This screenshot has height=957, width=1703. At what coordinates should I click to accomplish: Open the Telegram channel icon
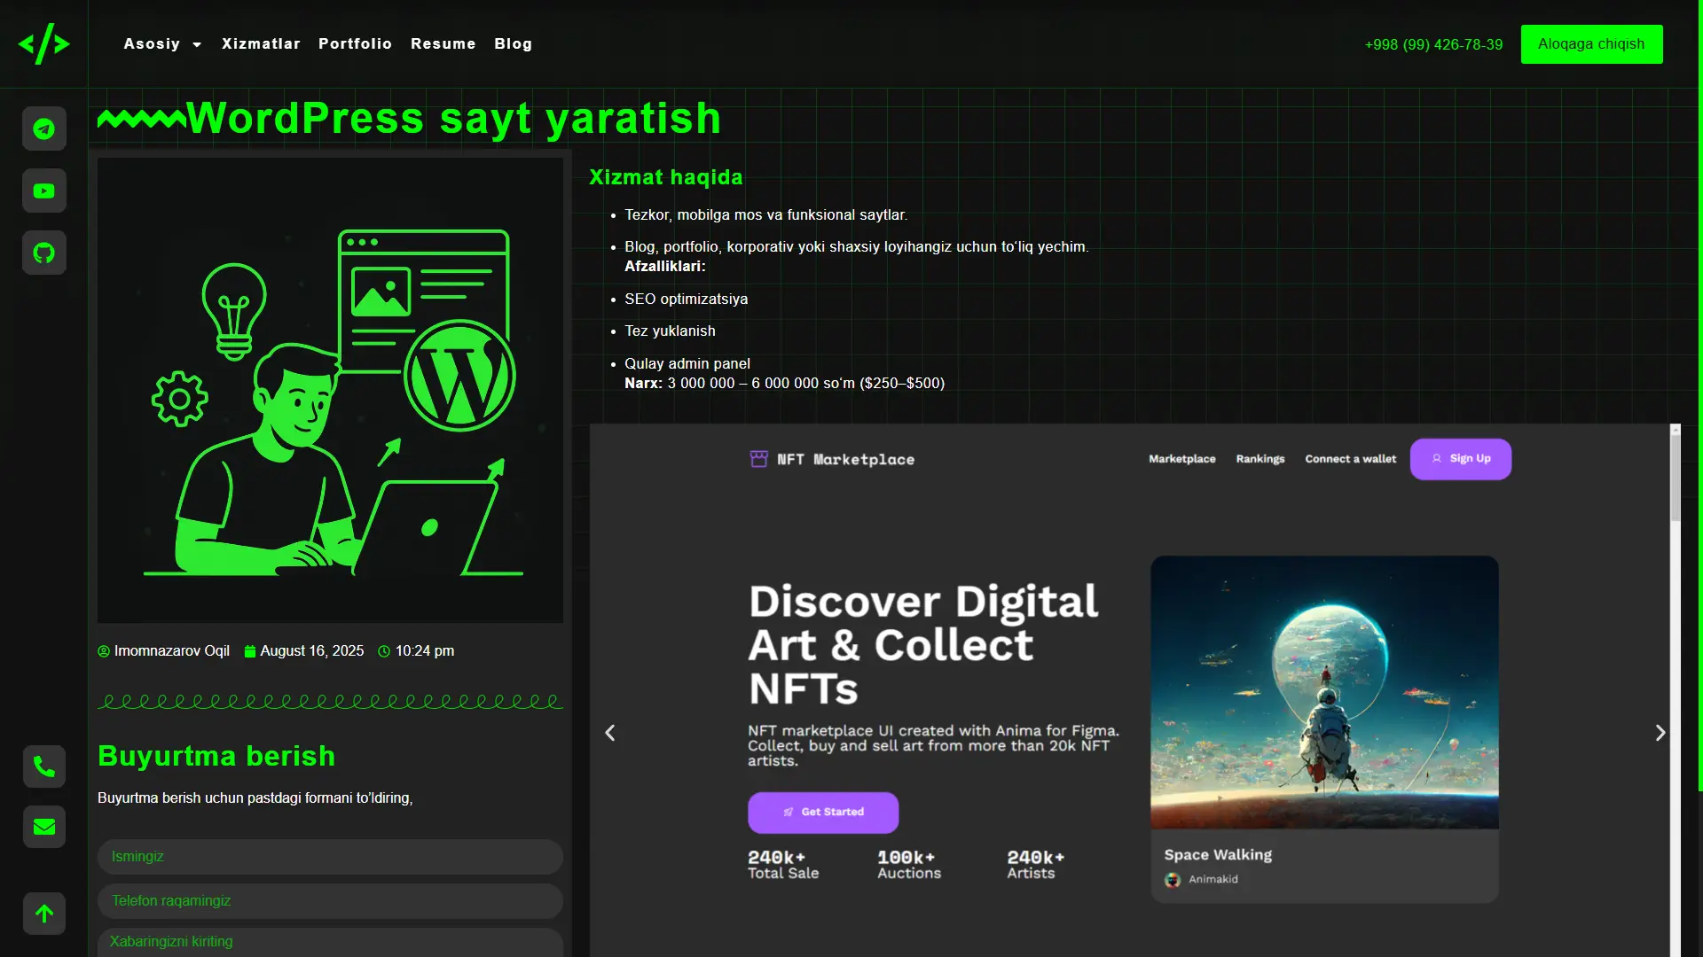pos(43,128)
